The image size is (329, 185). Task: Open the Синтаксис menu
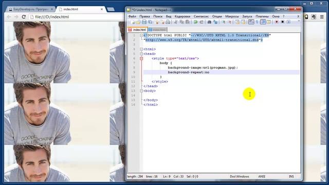[201, 16]
